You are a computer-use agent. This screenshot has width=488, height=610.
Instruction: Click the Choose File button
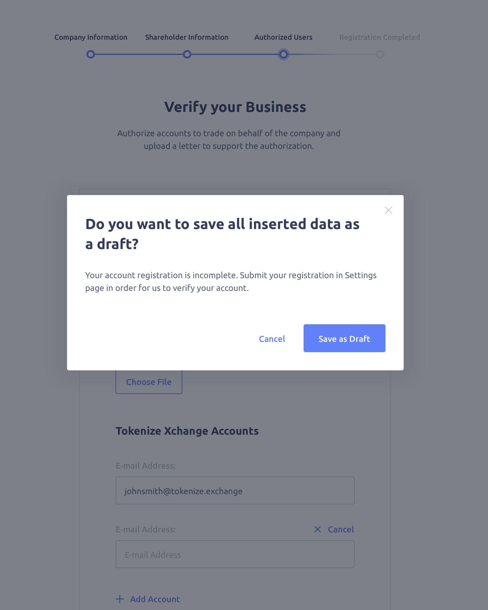149,382
